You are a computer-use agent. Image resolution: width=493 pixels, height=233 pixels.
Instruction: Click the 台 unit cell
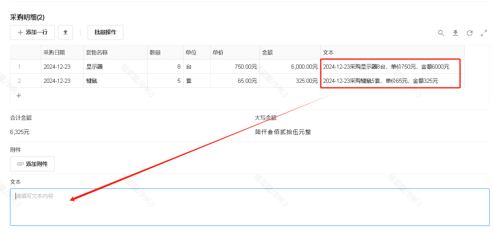point(197,67)
